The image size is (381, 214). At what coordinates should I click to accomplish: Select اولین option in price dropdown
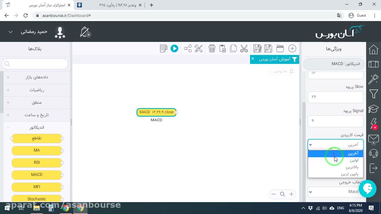(x=335, y=160)
